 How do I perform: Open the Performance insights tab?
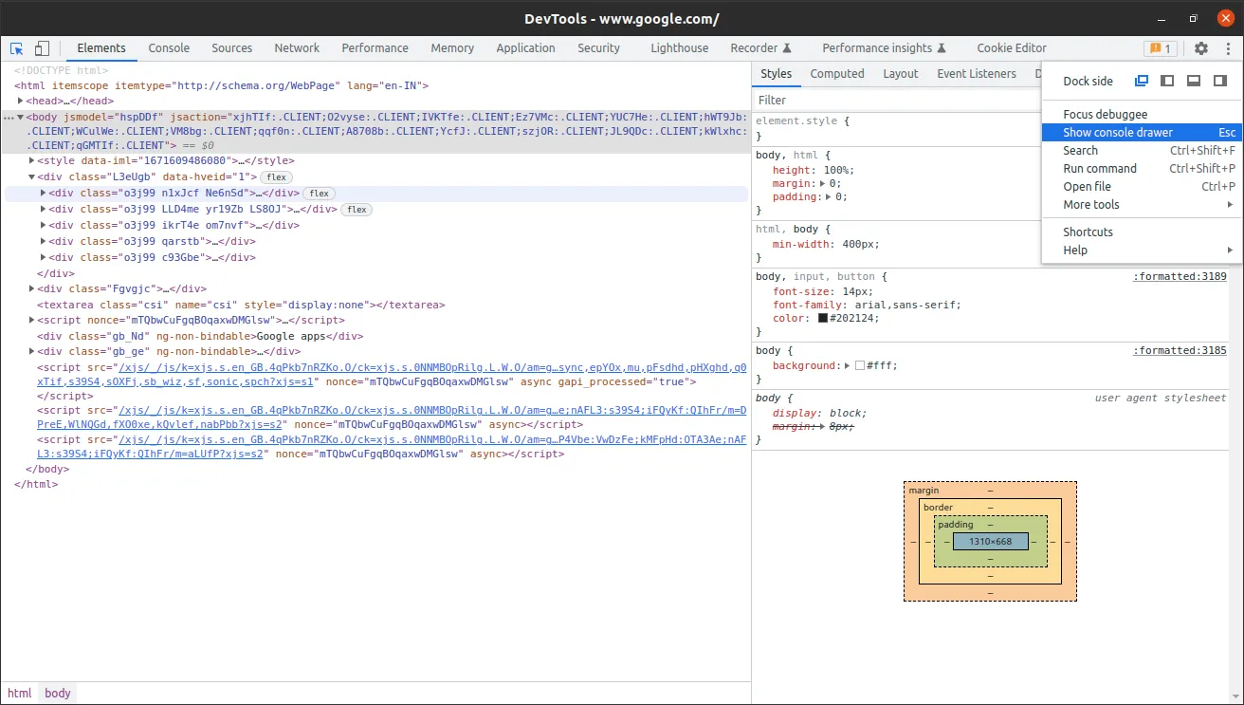click(x=884, y=48)
